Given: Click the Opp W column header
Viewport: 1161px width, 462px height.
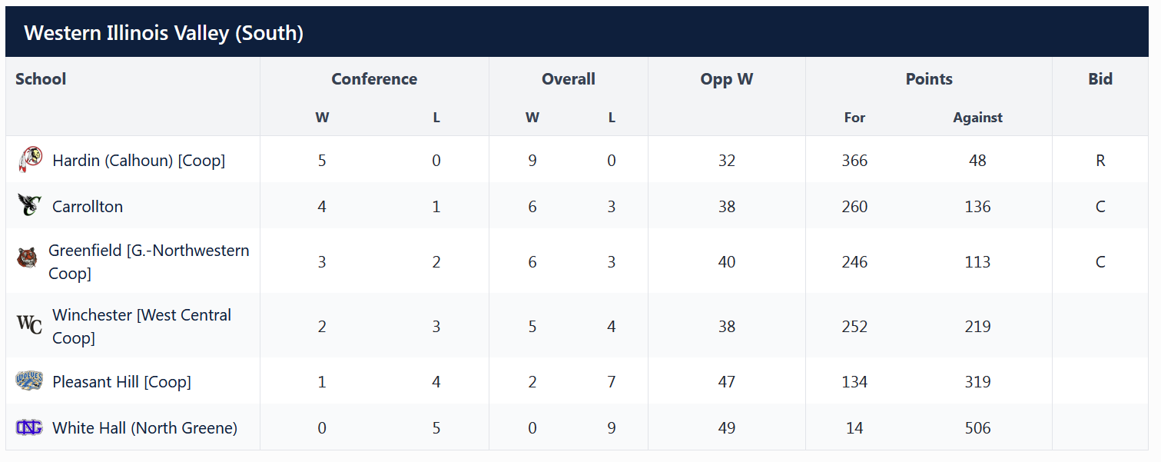Looking at the screenshot, I should tap(726, 79).
